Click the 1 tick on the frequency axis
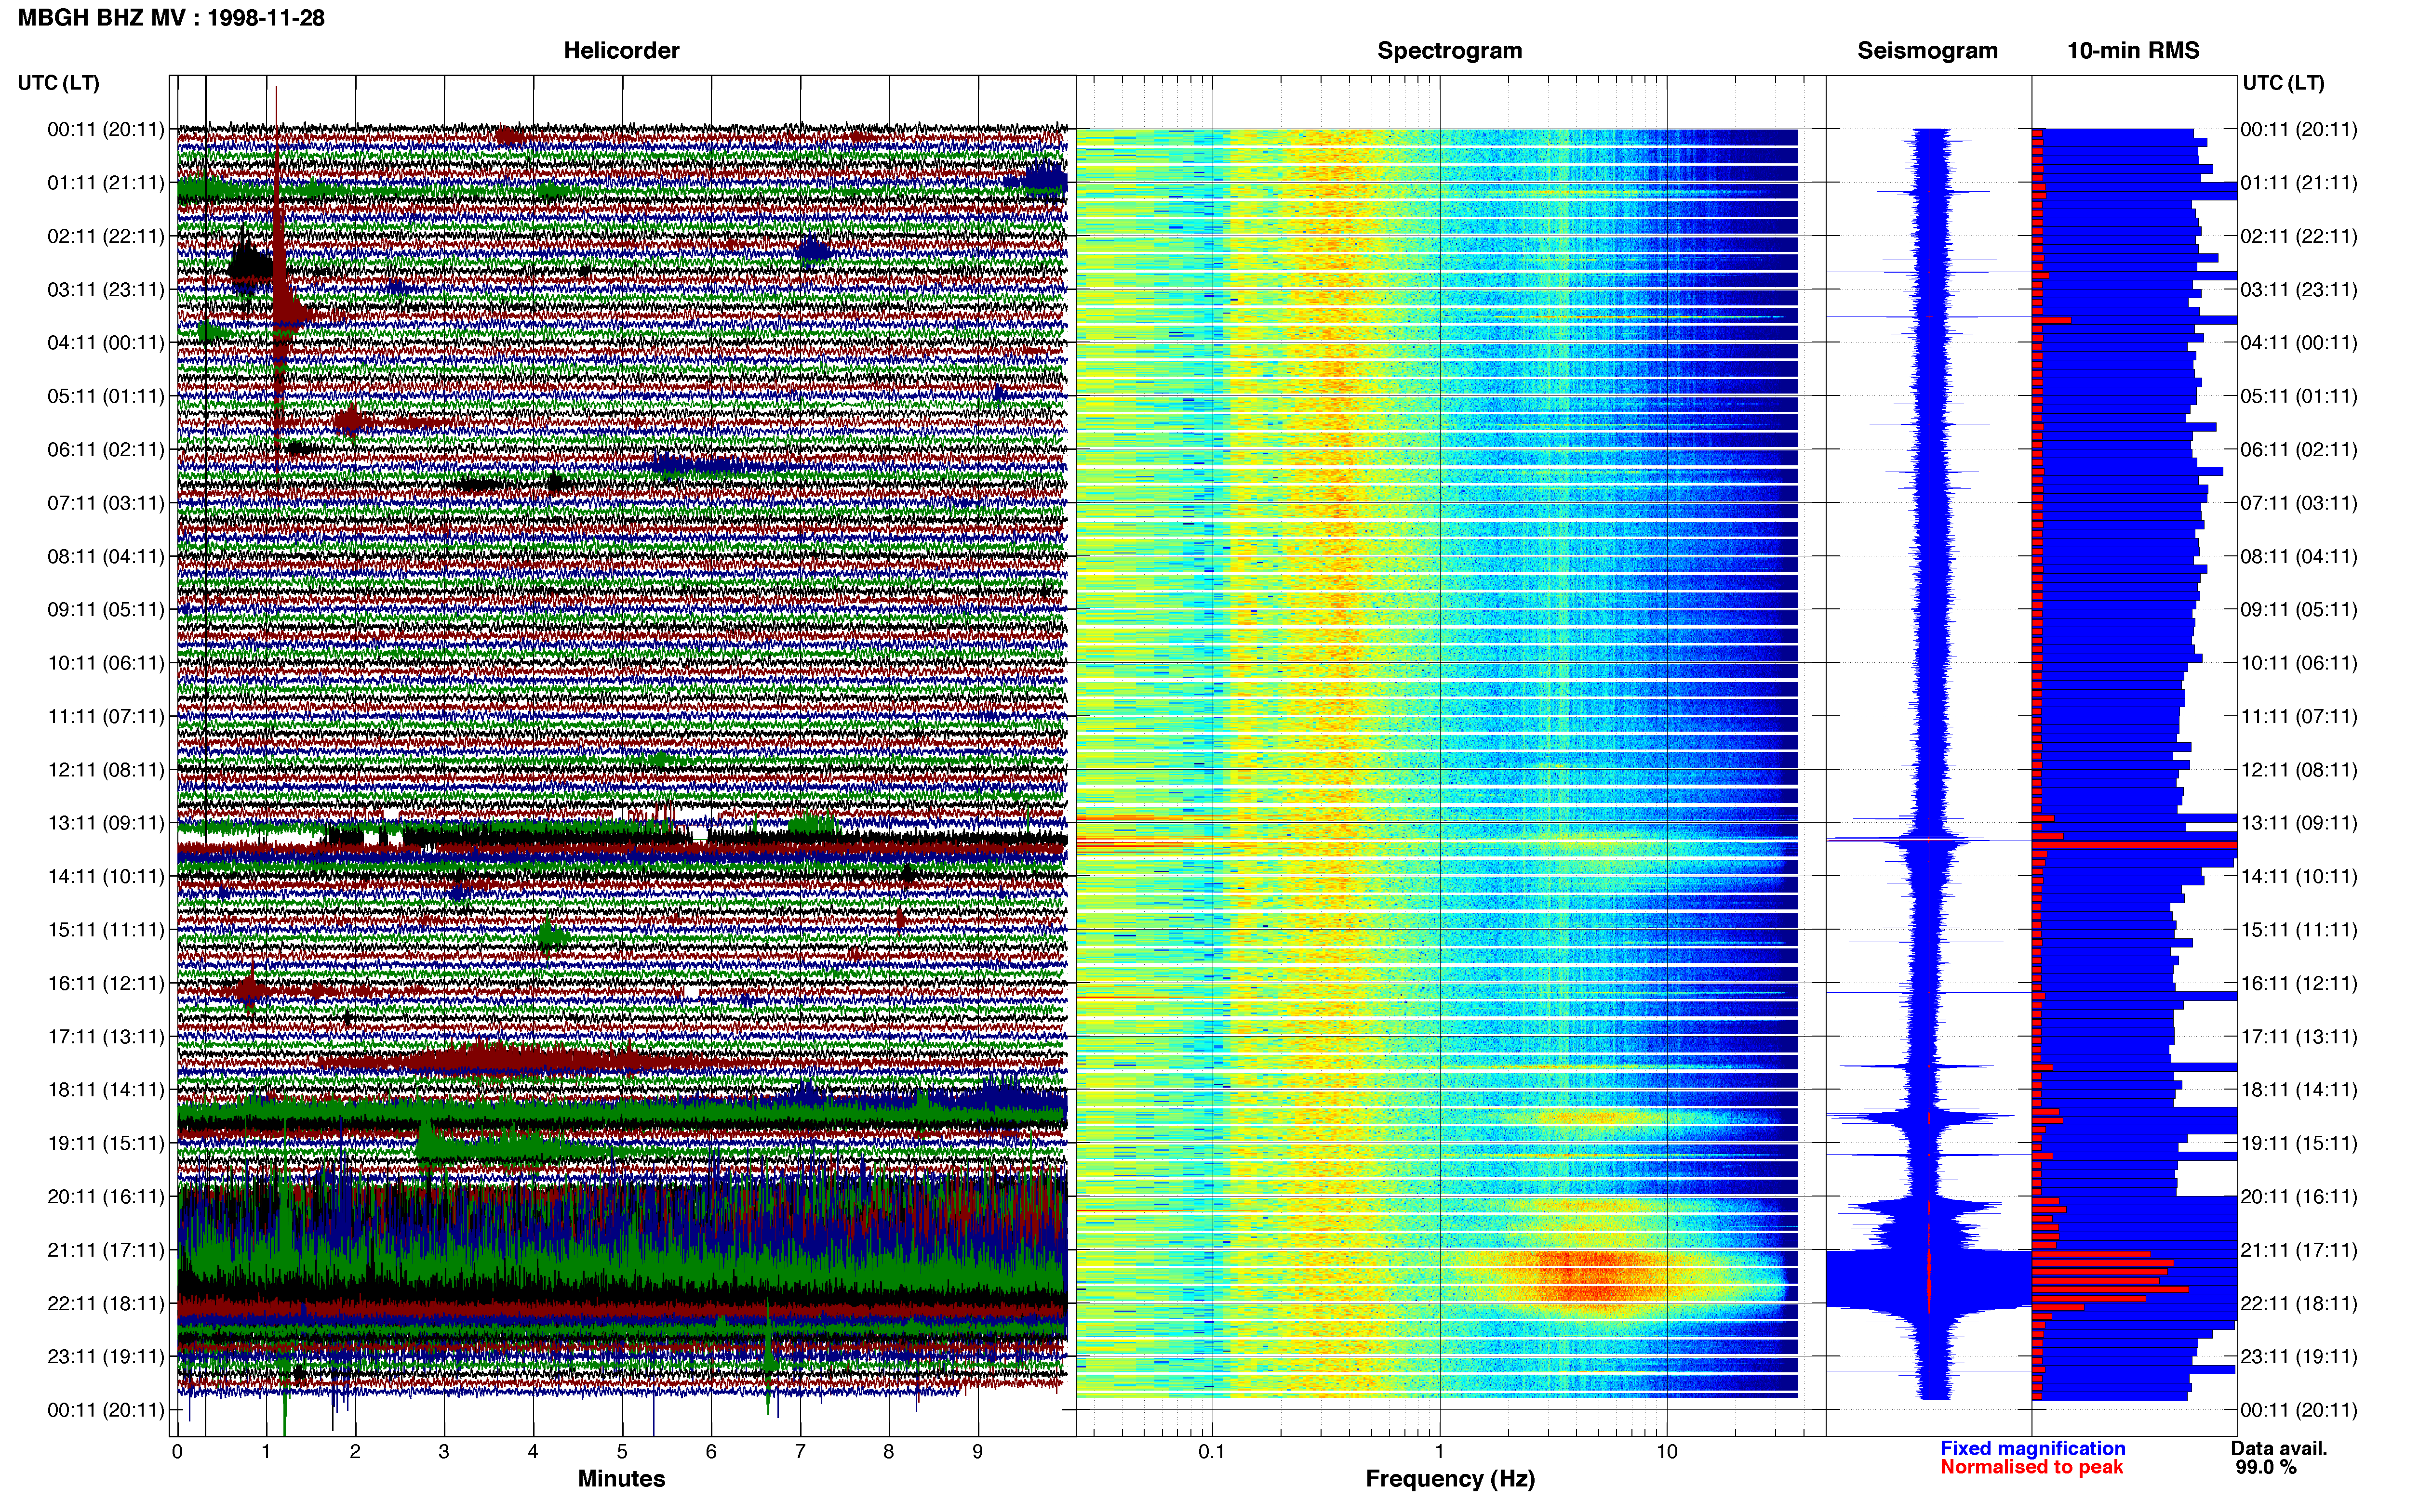The height and width of the screenshot is (1512, 2419). point(1440,1451)
